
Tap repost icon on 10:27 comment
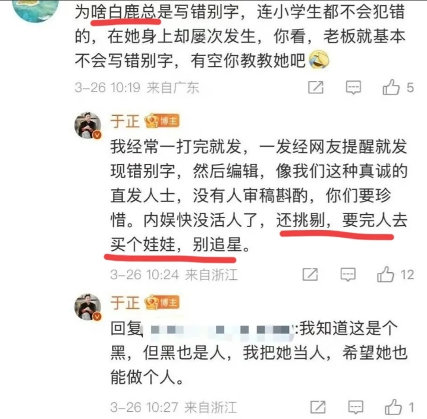318,407
